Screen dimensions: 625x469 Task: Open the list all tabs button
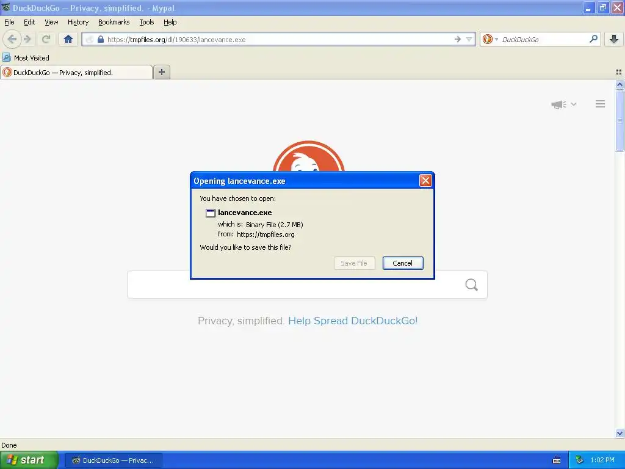619,72
